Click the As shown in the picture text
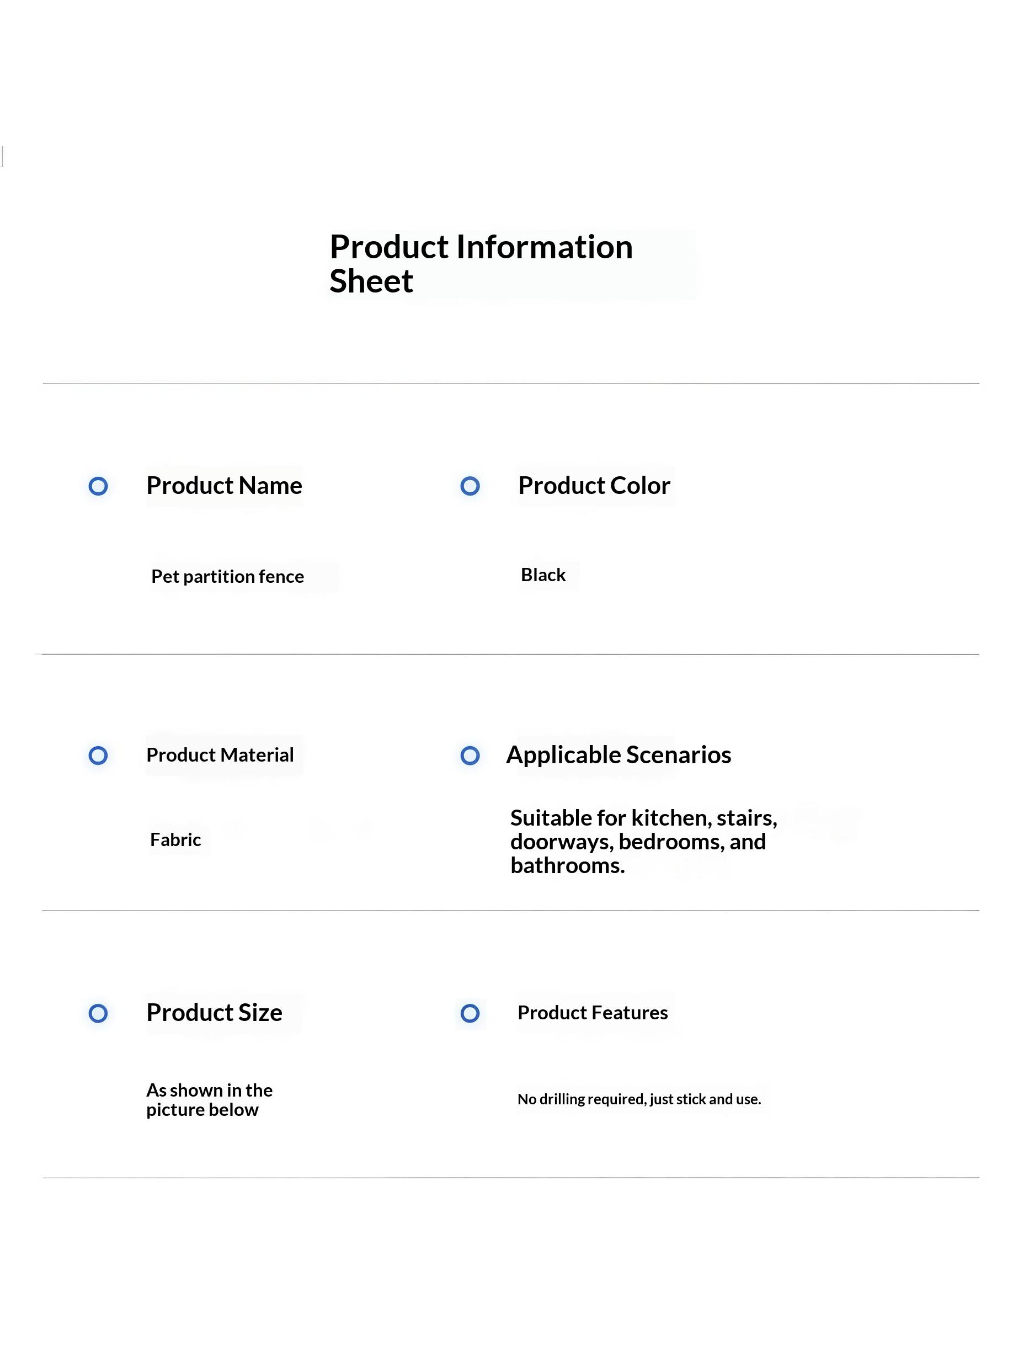This screenshot has width=1013, height=1351. (x=209, y=1099)
